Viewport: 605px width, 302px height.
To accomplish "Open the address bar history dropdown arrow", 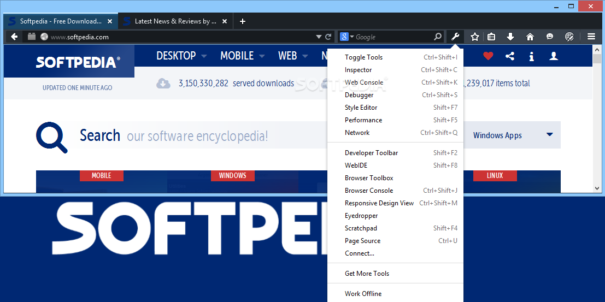I will tap(319, 37).
